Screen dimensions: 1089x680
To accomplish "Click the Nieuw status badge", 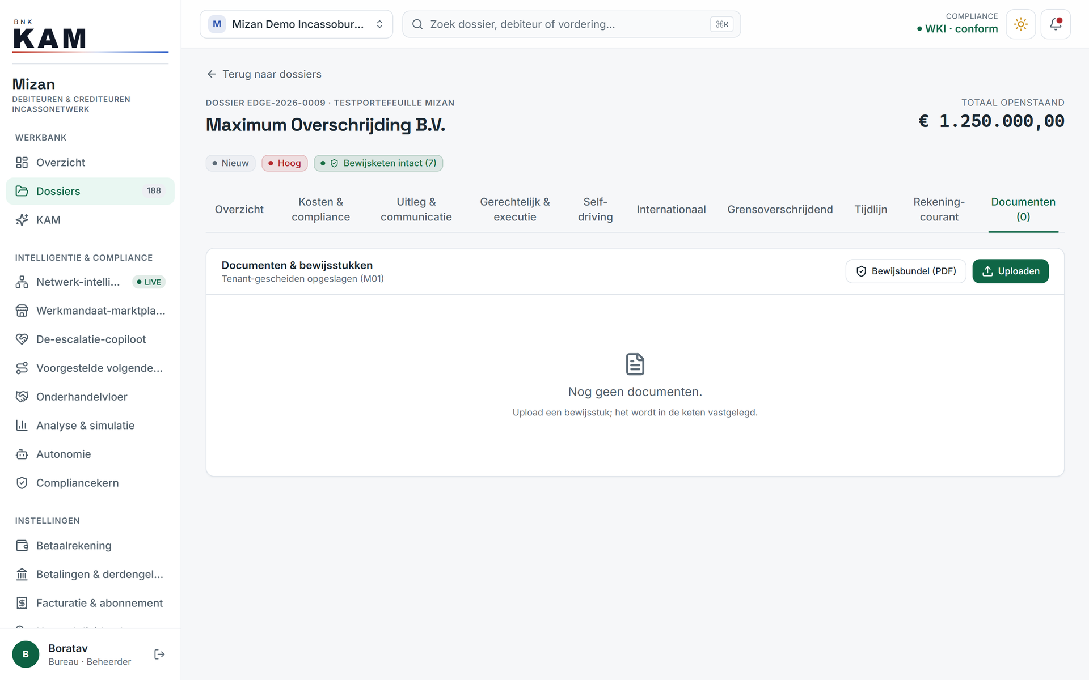I will tap(230, 163).
